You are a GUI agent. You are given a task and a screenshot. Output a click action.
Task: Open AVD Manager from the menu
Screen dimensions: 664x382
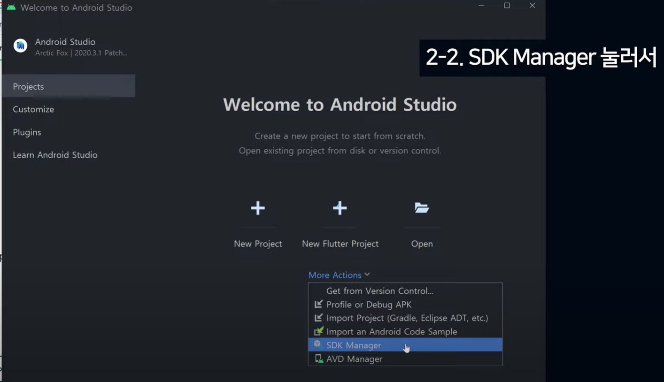coord(405,359)
